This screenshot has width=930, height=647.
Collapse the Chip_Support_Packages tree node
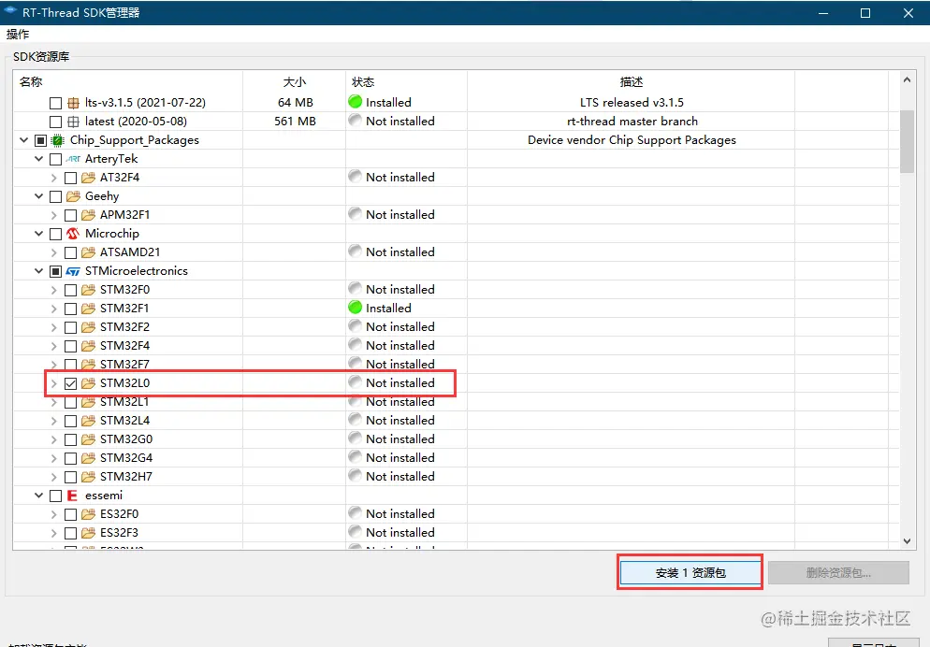pos(23,140)
